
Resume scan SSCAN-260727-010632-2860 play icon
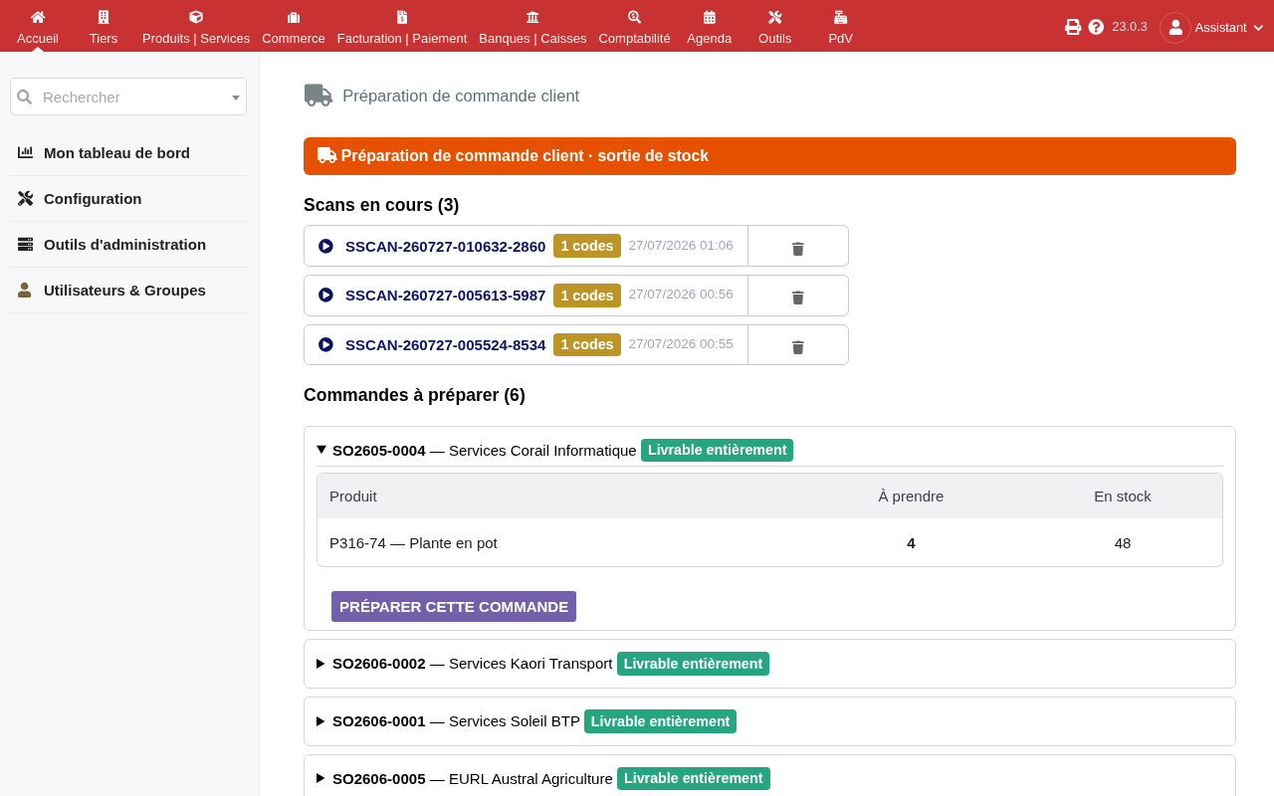point(325,246)
